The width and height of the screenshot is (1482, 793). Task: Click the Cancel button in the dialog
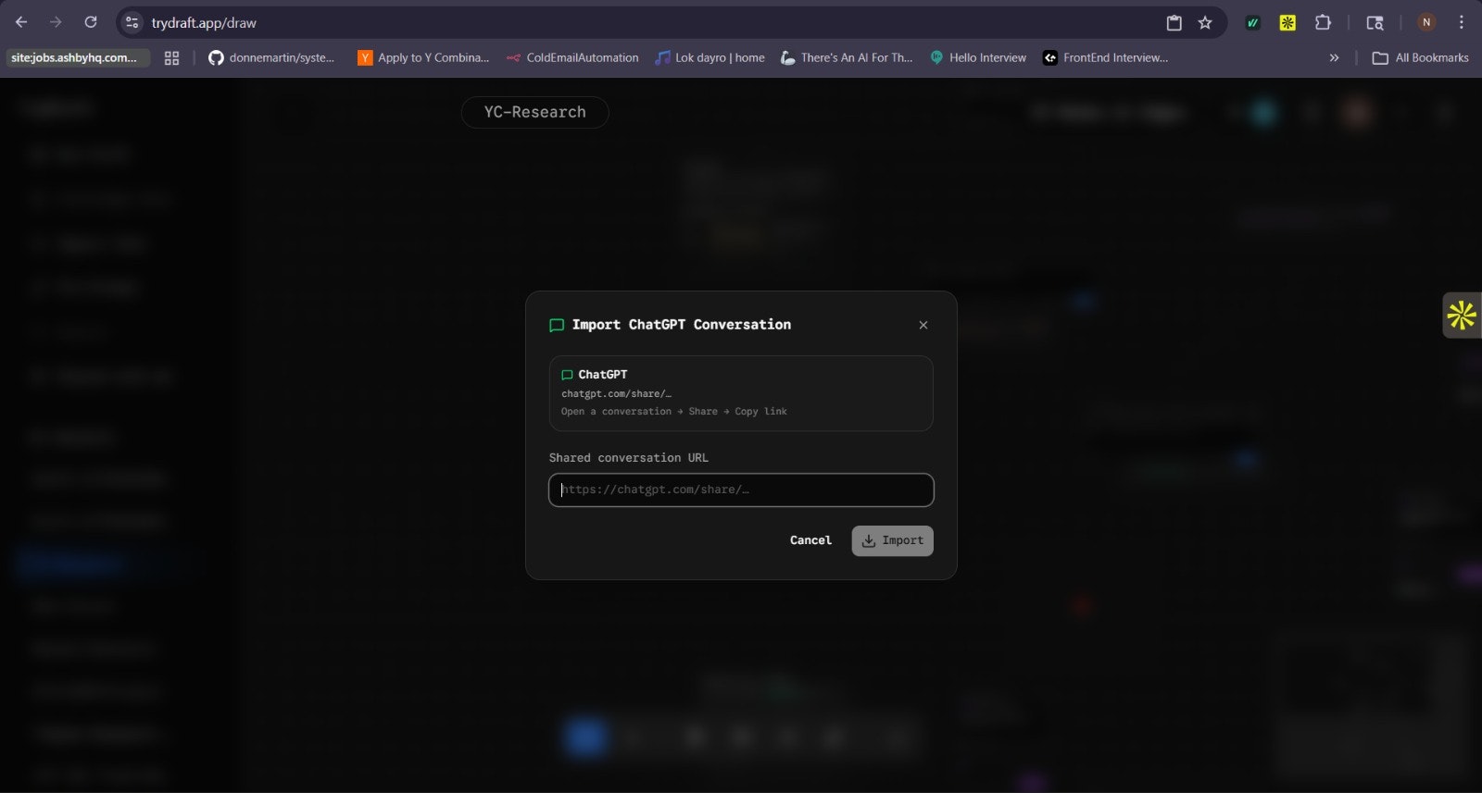pos(810,540)
